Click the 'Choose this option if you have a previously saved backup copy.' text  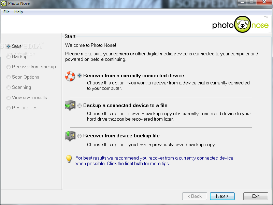[x=152, y=145]
